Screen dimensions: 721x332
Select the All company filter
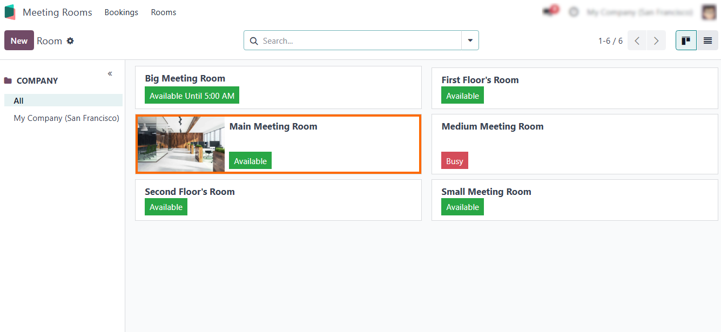[19, 100]
